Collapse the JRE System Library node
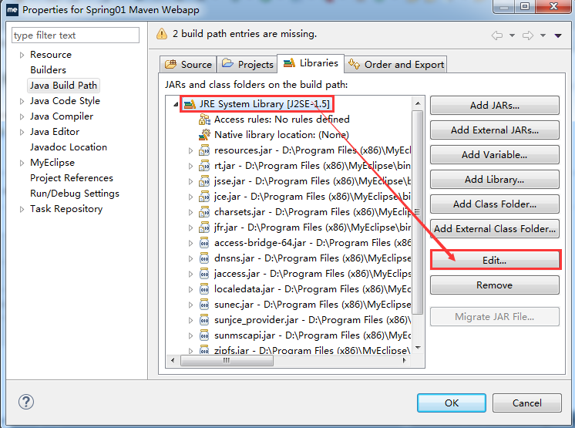The image size is (575, 428). pyautogui.click(x=176, y=105)
